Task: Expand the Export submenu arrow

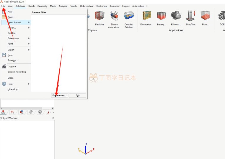Action: 29,50
